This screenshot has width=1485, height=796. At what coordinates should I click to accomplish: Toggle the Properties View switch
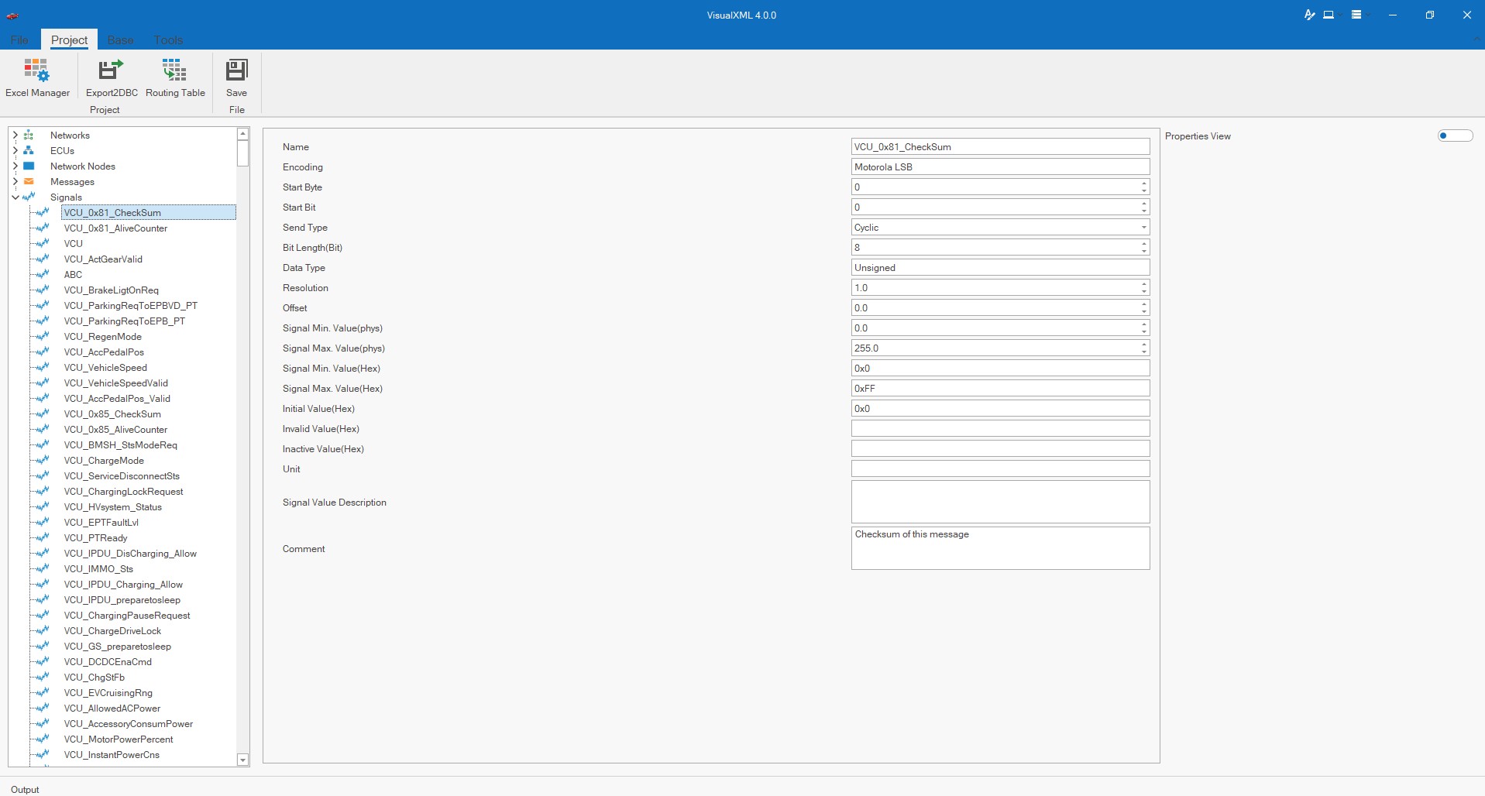[x=1454, y=136]
